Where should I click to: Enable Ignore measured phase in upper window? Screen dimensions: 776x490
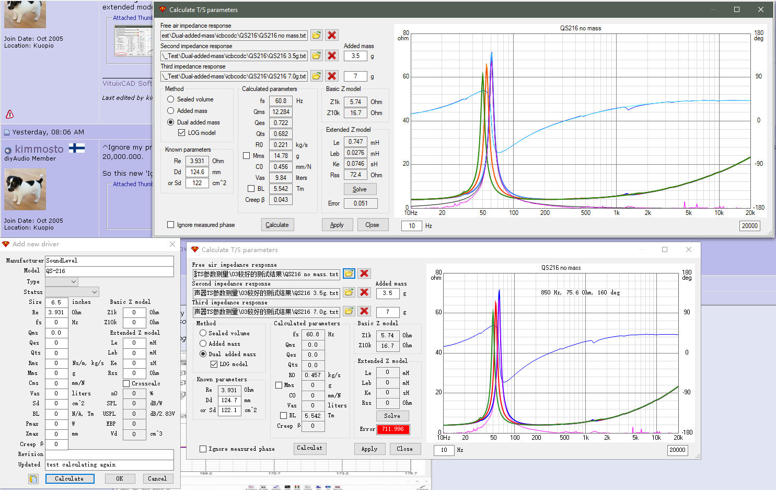pyautogui.click(x=170, y=225)
